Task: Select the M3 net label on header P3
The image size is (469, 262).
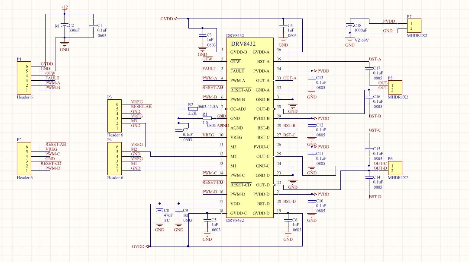Action: click(134, 121)
